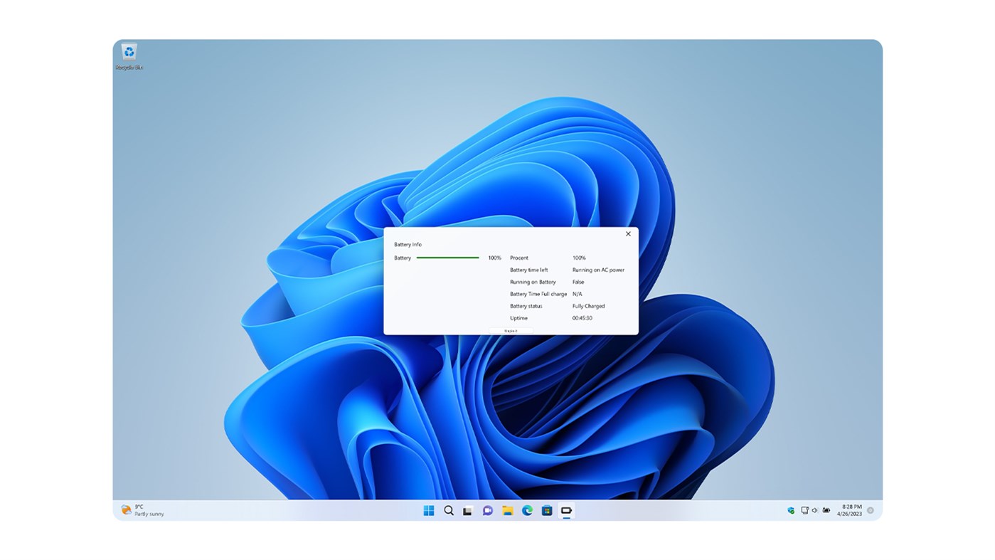Close the Battery Info window

pos(628,234)
